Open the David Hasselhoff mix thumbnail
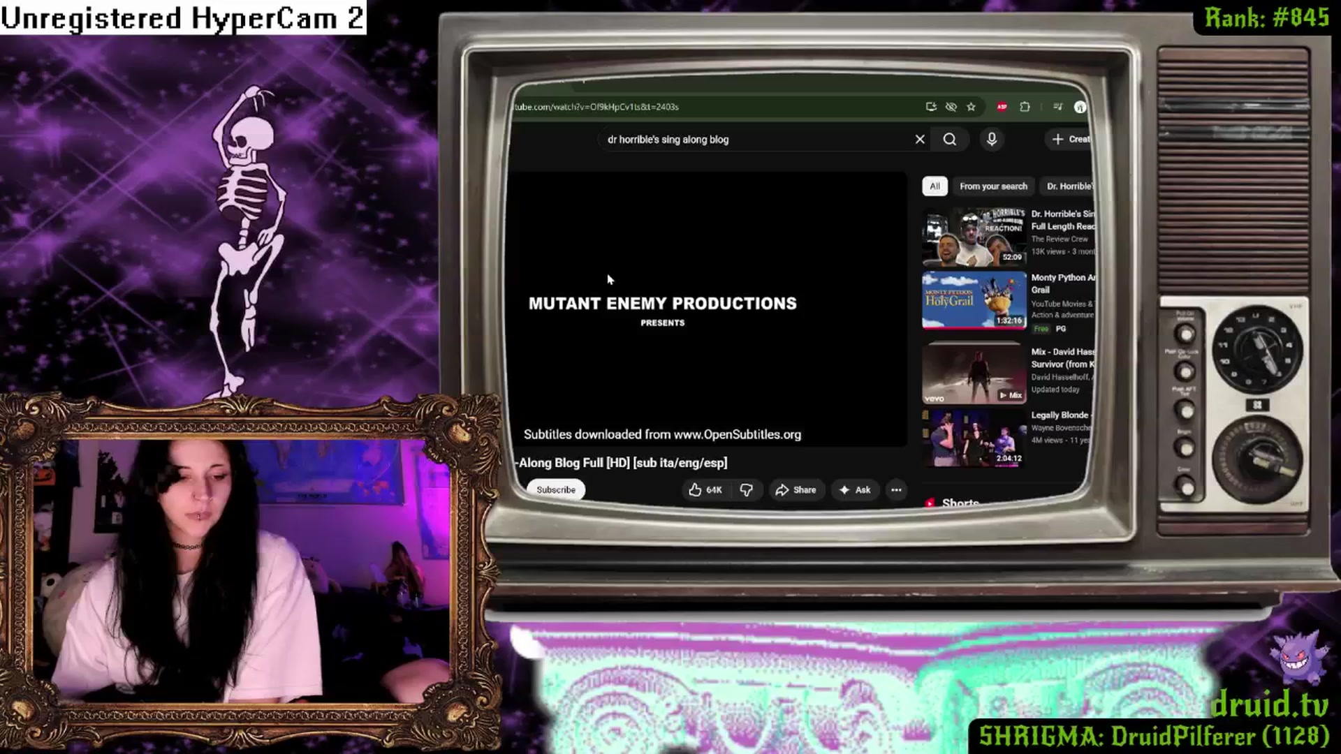The height and width of the screenshot is (754, 1341). (x=974, y=373)
